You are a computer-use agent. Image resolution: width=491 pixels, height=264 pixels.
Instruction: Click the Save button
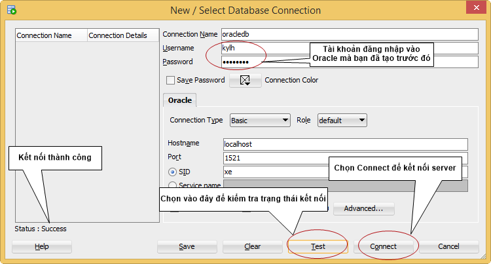point(187,246)
